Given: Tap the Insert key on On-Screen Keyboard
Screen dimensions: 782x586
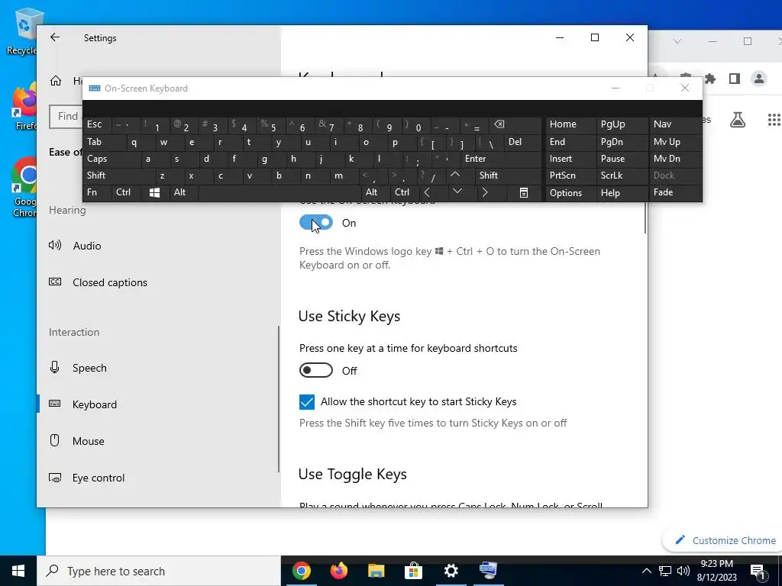Looking at the screenshot, I should pos(570,159).
